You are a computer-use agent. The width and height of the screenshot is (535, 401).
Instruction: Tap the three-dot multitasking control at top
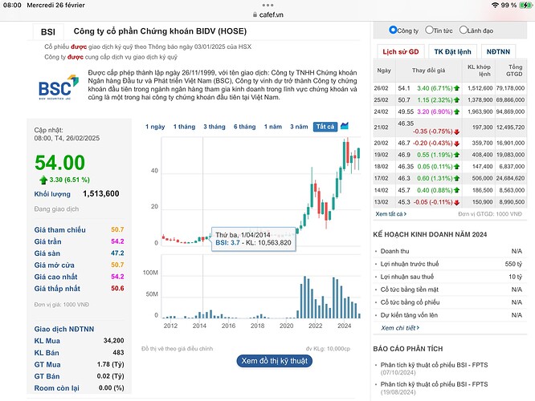point(267,4)
